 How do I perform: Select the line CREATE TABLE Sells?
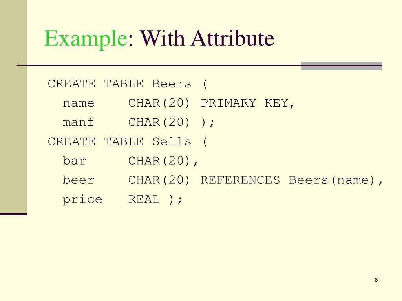[x=128, y=141]
